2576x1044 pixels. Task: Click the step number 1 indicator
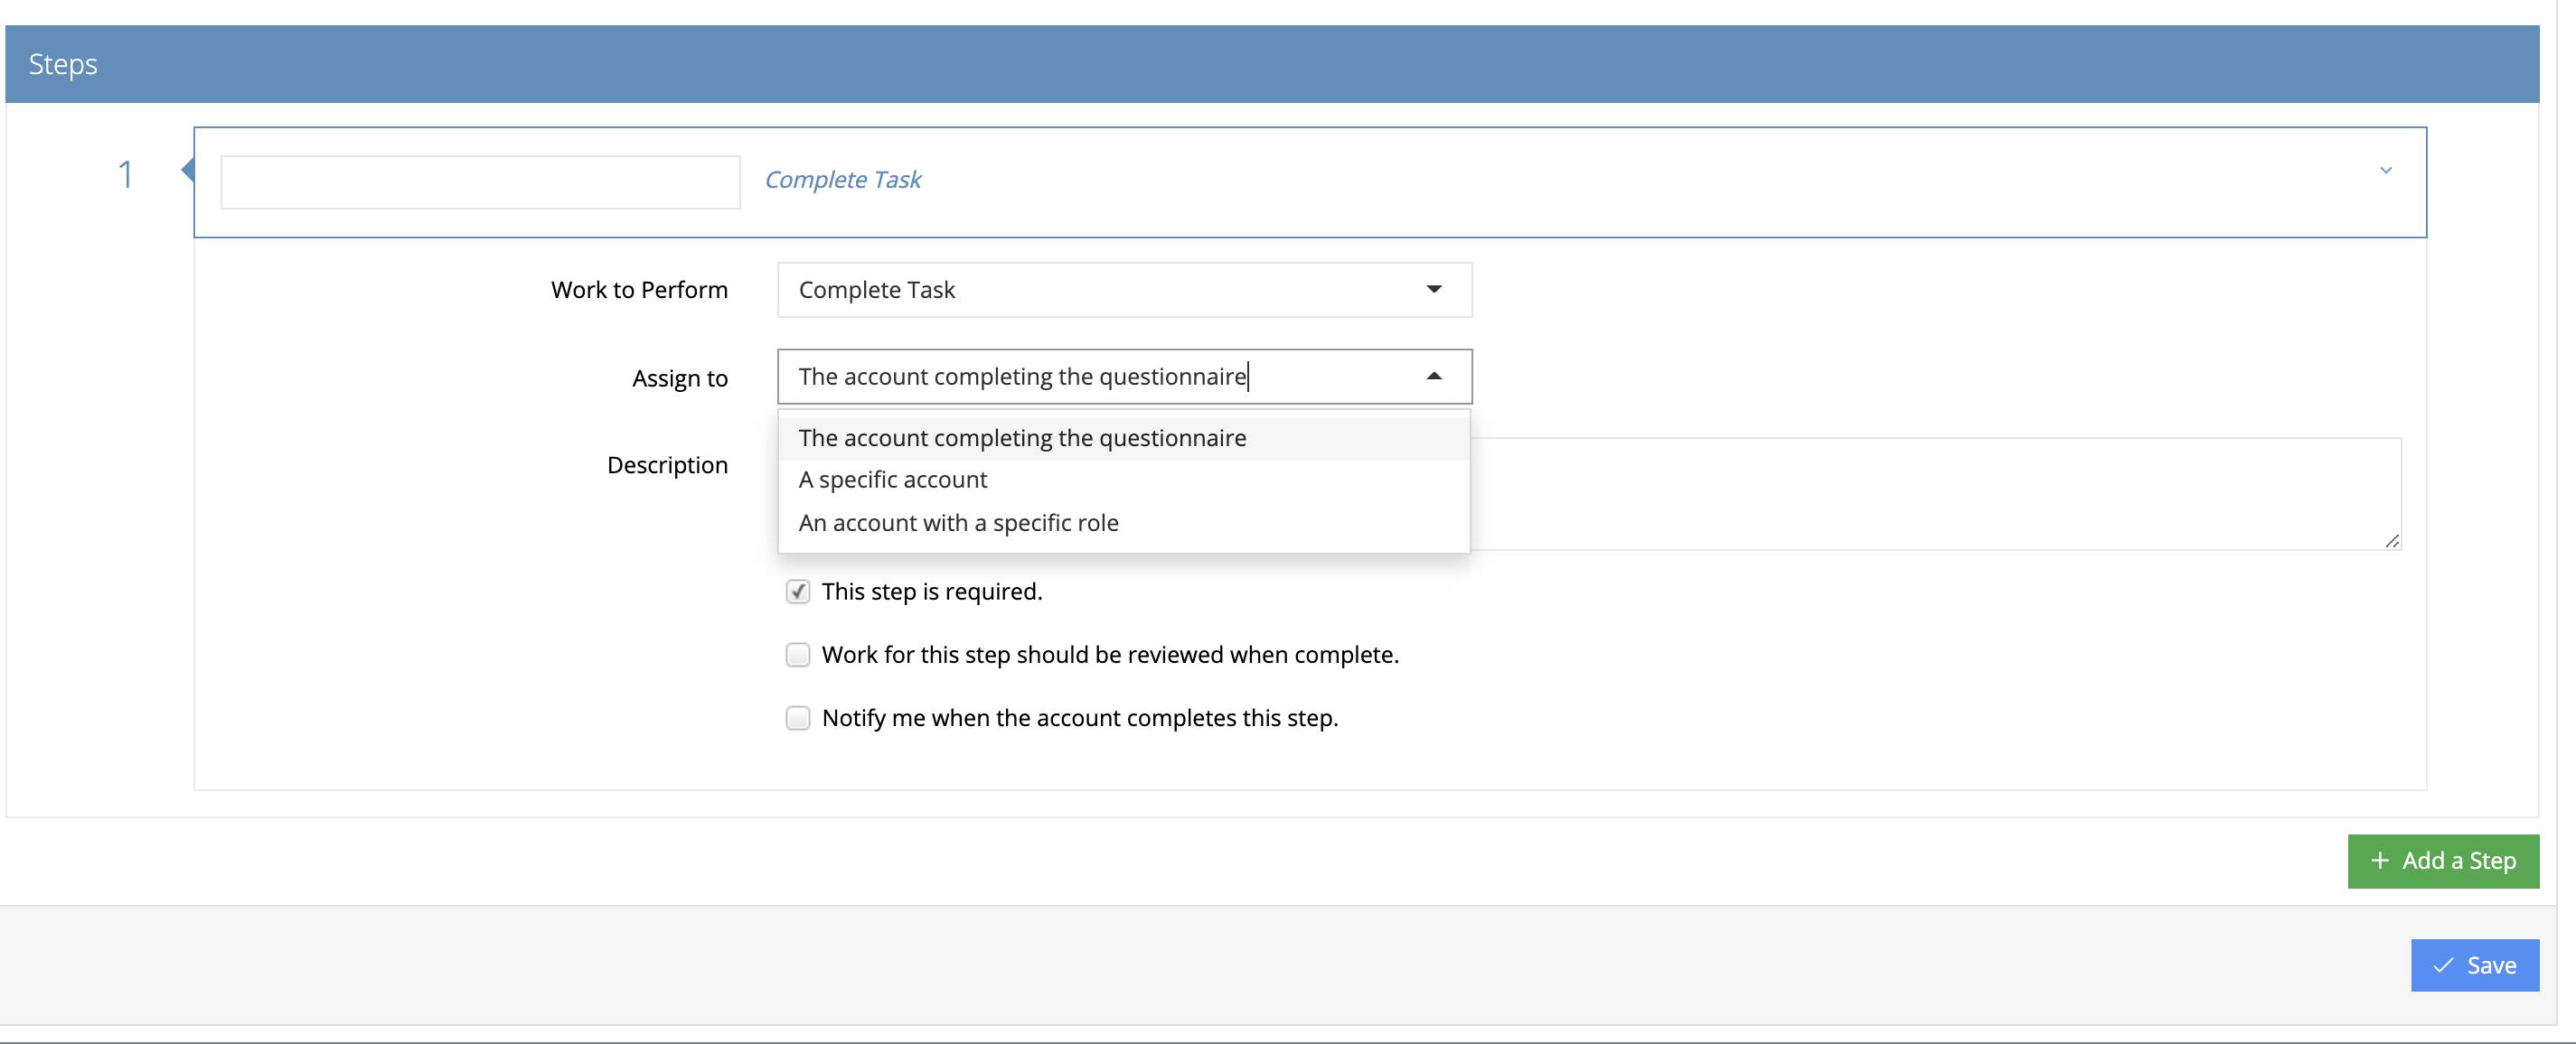pyautogui.click(x=126, y=173)
